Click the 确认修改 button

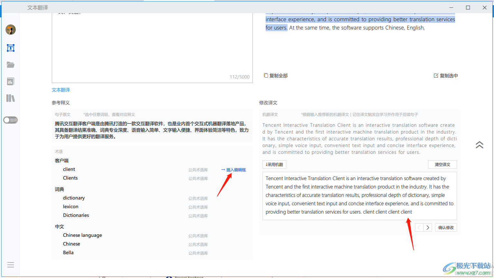click(446, 227)
